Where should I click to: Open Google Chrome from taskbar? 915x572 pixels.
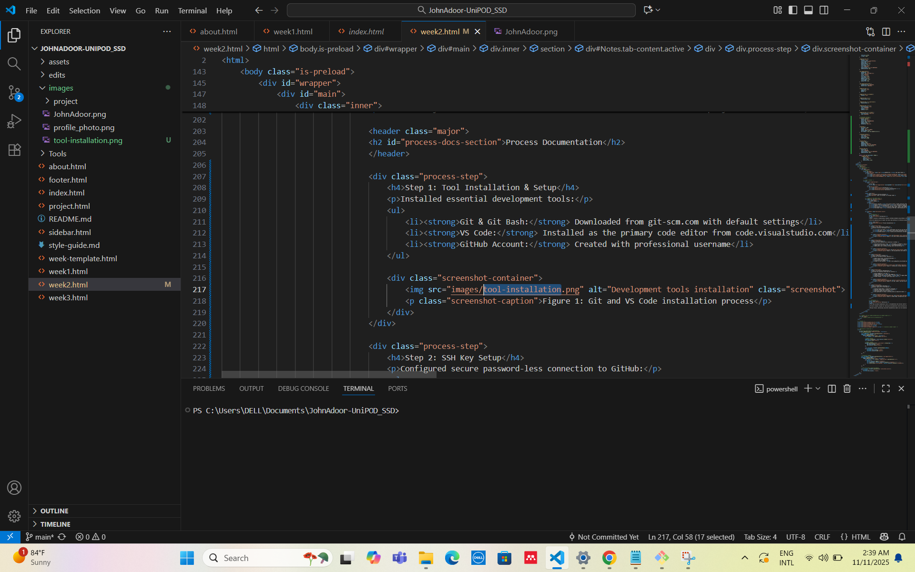click(609, 558)
